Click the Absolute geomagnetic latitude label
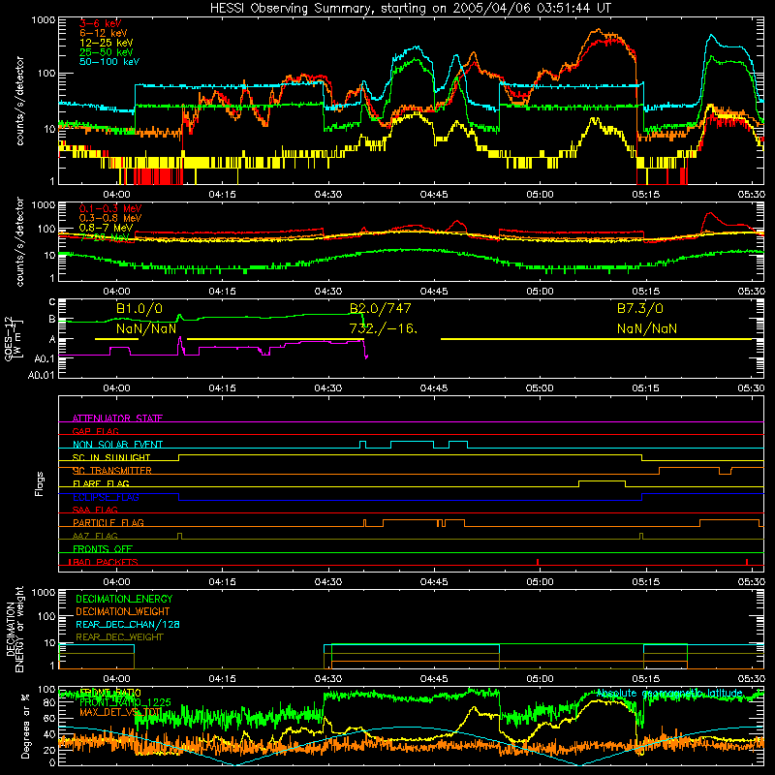This screenshot has width=775, height=775. tap(669, 693)
